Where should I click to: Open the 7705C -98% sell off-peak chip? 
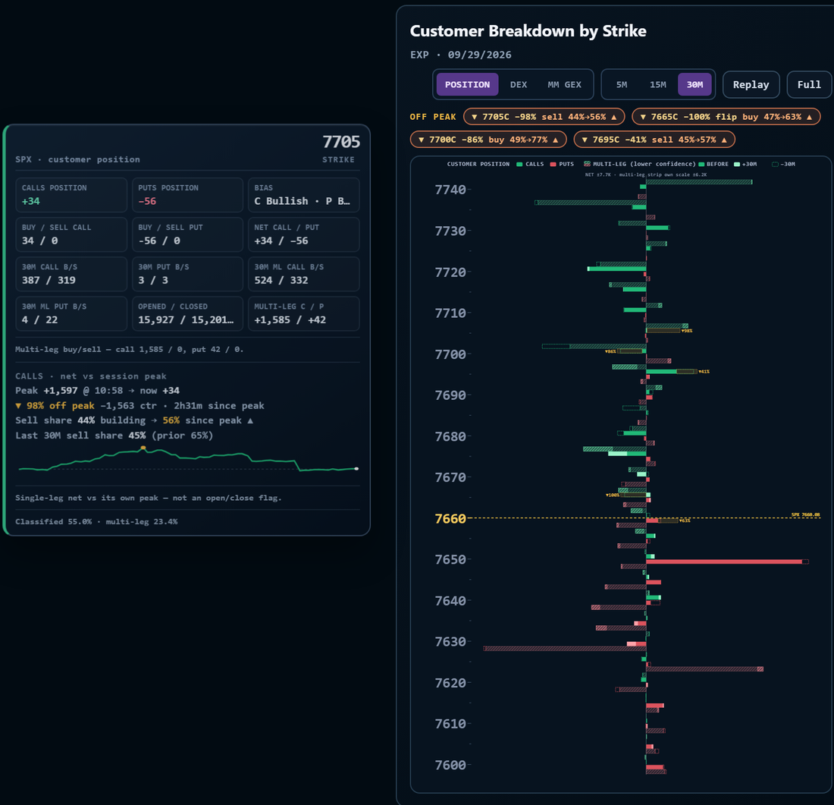tap(544, 117)
